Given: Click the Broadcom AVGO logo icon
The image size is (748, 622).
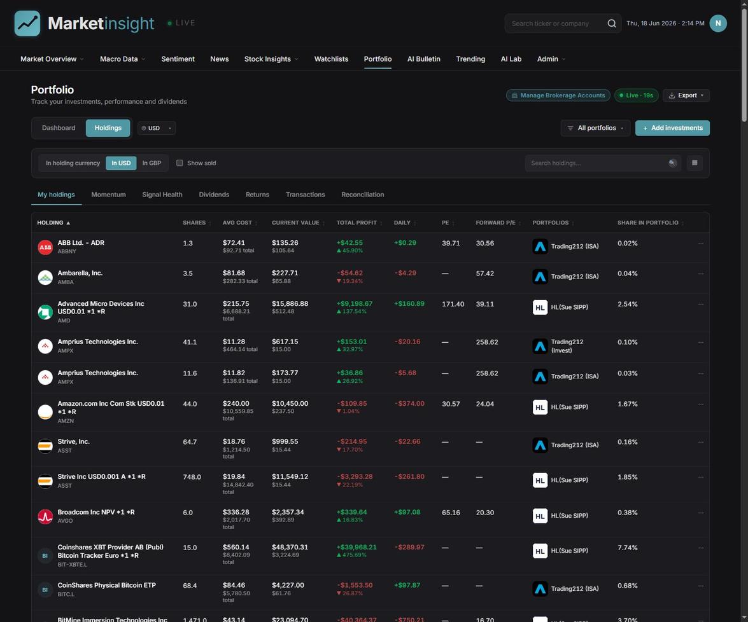Looking at the screenshot, I should click(x=45, y=516).
